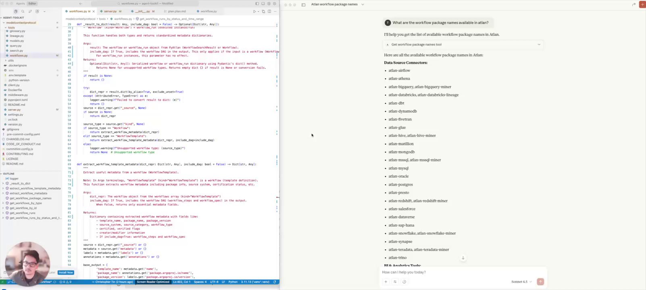The width and height of the screenshot is (646, 290).
Task: Open lineage.py in the explorer
Action: pos(17,36)
